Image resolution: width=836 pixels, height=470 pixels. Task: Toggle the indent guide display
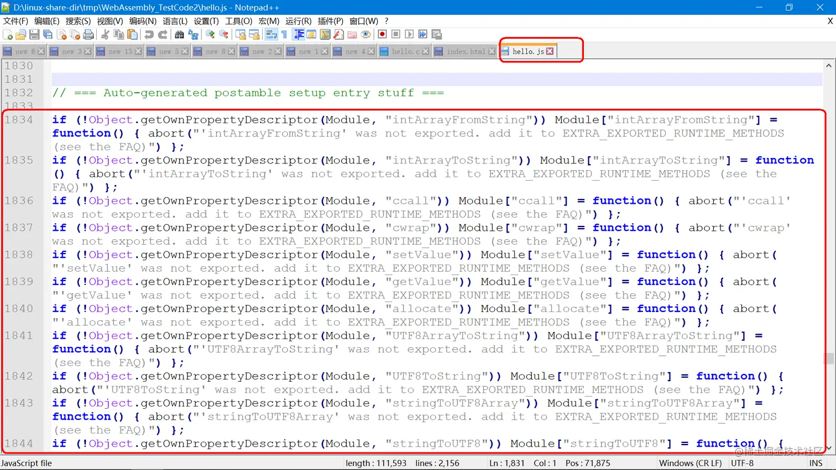tap(299, 34)
